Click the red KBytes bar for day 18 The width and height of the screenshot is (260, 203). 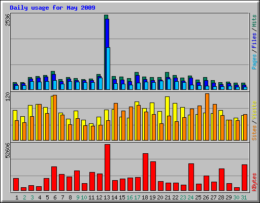tap(145, 172)
